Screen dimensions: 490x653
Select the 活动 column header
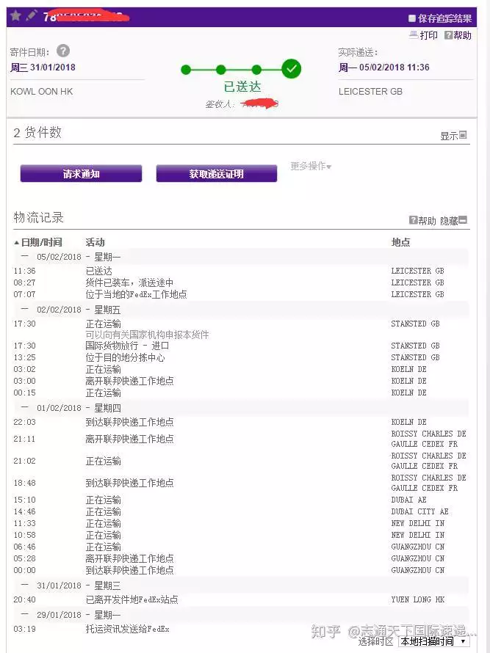pyautogui.click(x=95, y=242)
